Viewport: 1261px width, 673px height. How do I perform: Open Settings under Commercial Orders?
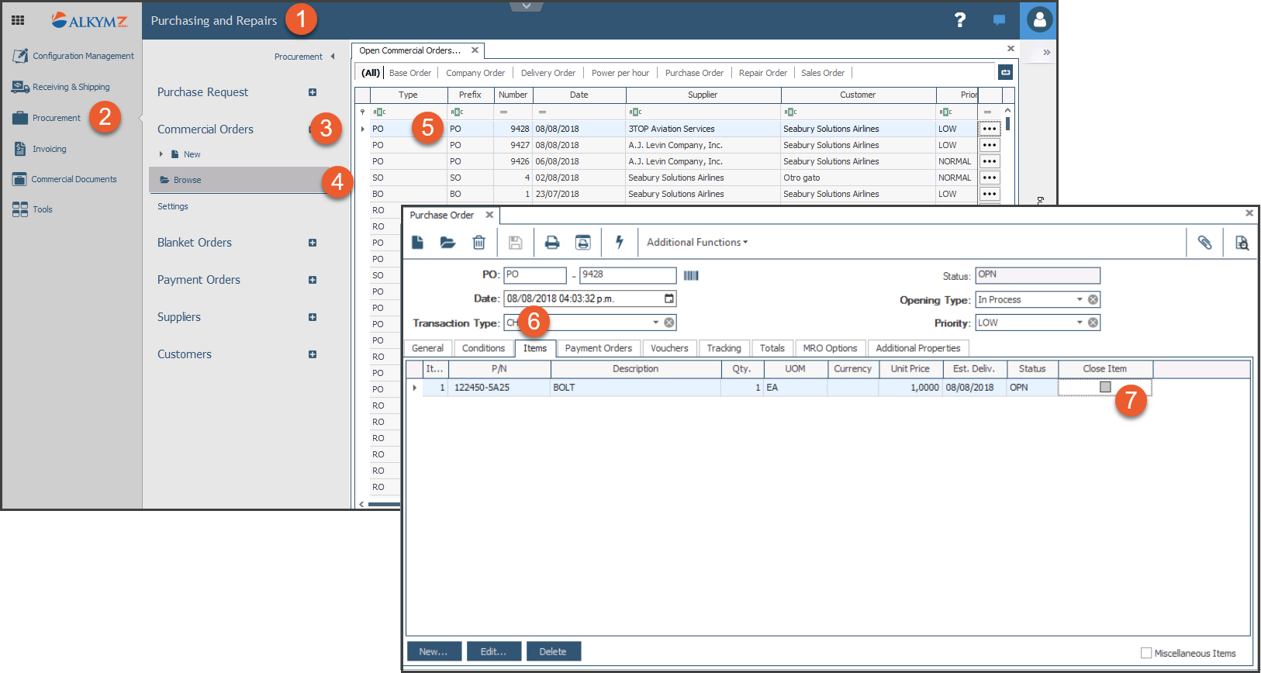click(173, 206)
